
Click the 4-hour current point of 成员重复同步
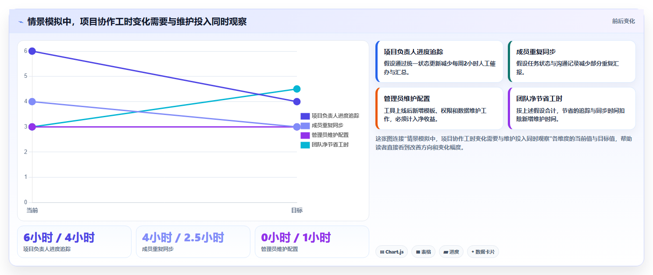pos(32,101)
